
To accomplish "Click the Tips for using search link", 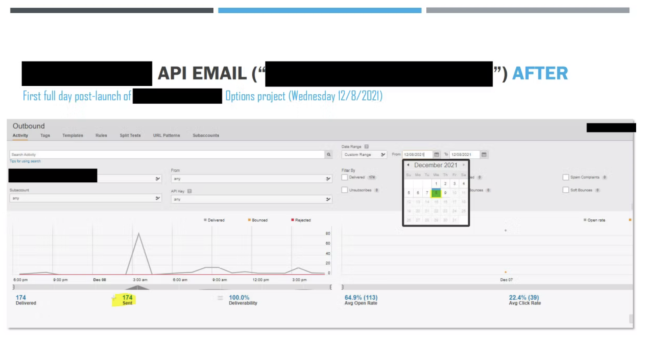I will tap(25, 161).
